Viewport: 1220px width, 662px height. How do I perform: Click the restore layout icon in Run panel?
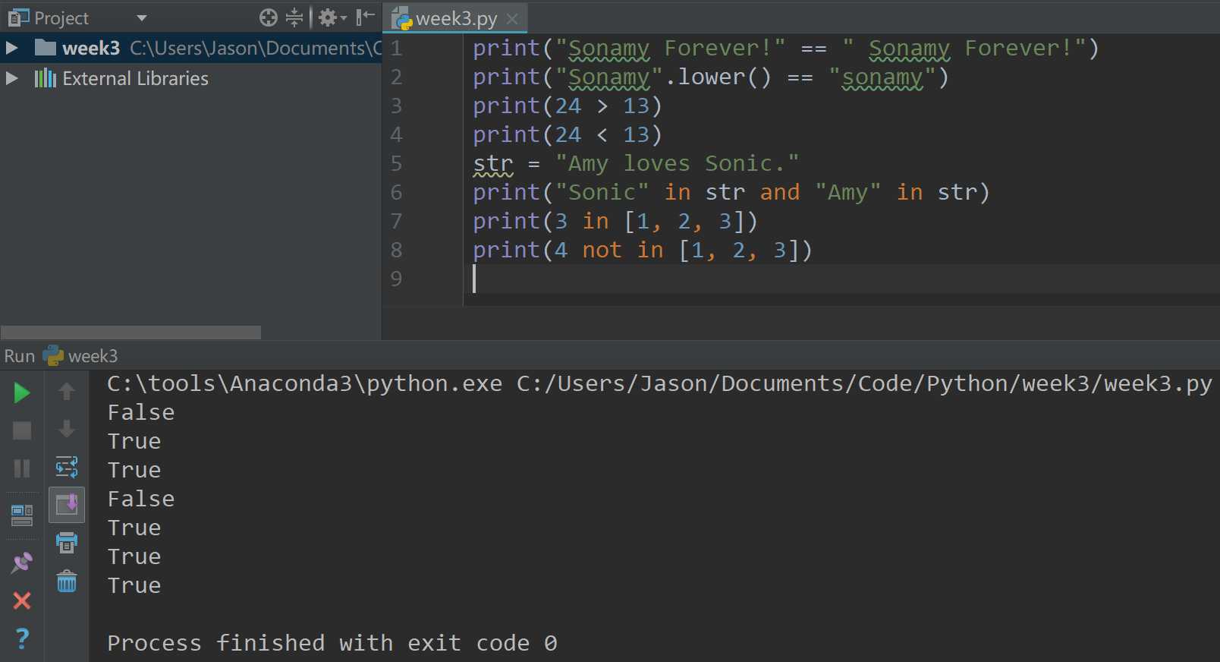click(x=22, y=515)
